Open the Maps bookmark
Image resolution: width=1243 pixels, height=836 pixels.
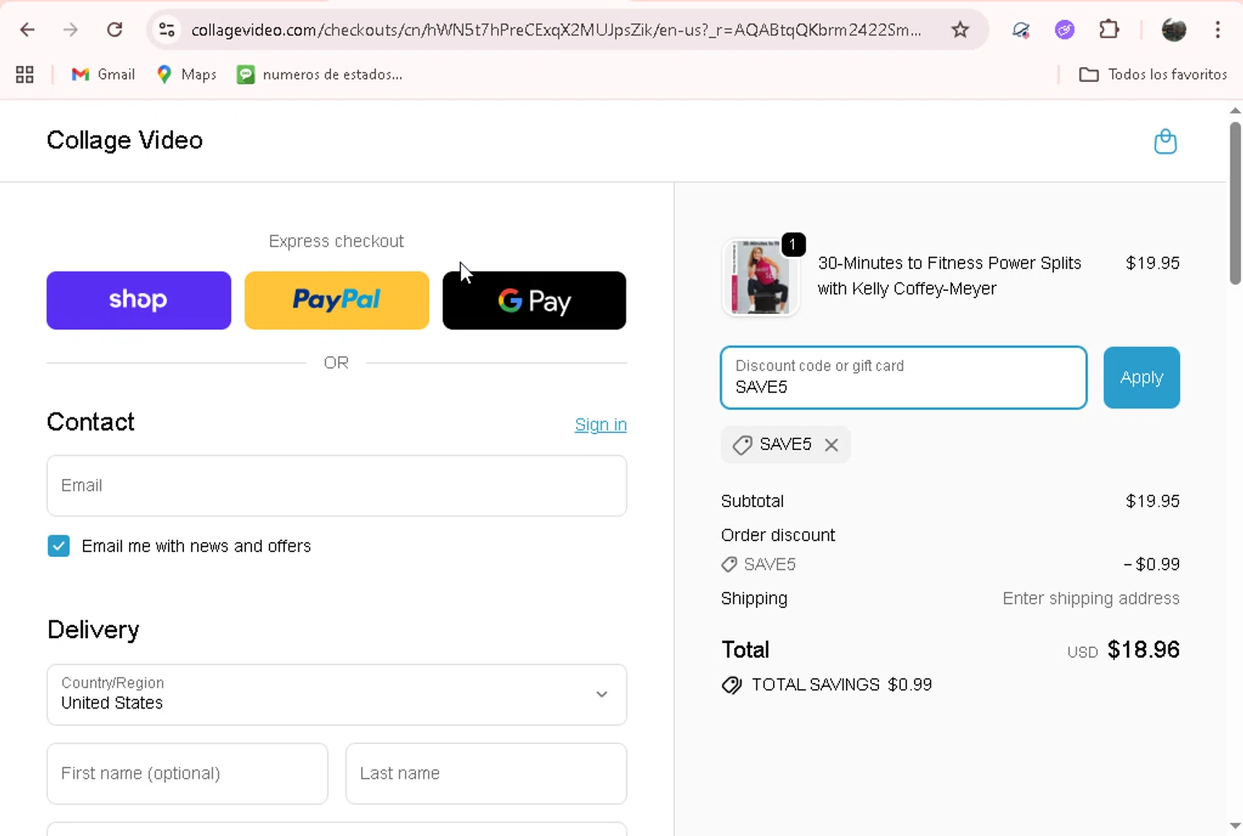(x=187, y=75)
